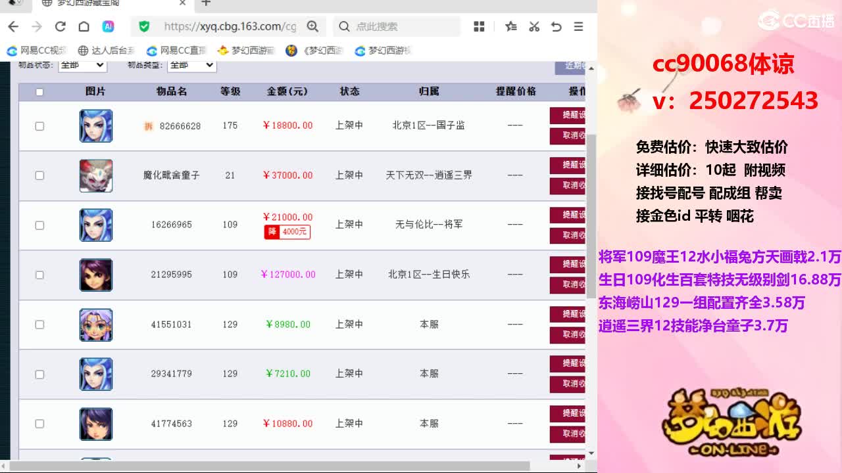Check the box for item 16266965

click(x=39, y=225)
